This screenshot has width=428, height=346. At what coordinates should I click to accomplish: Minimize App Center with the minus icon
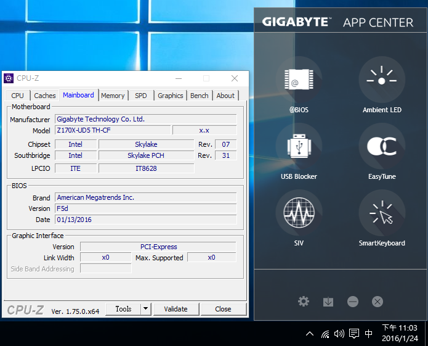[353, 302]
